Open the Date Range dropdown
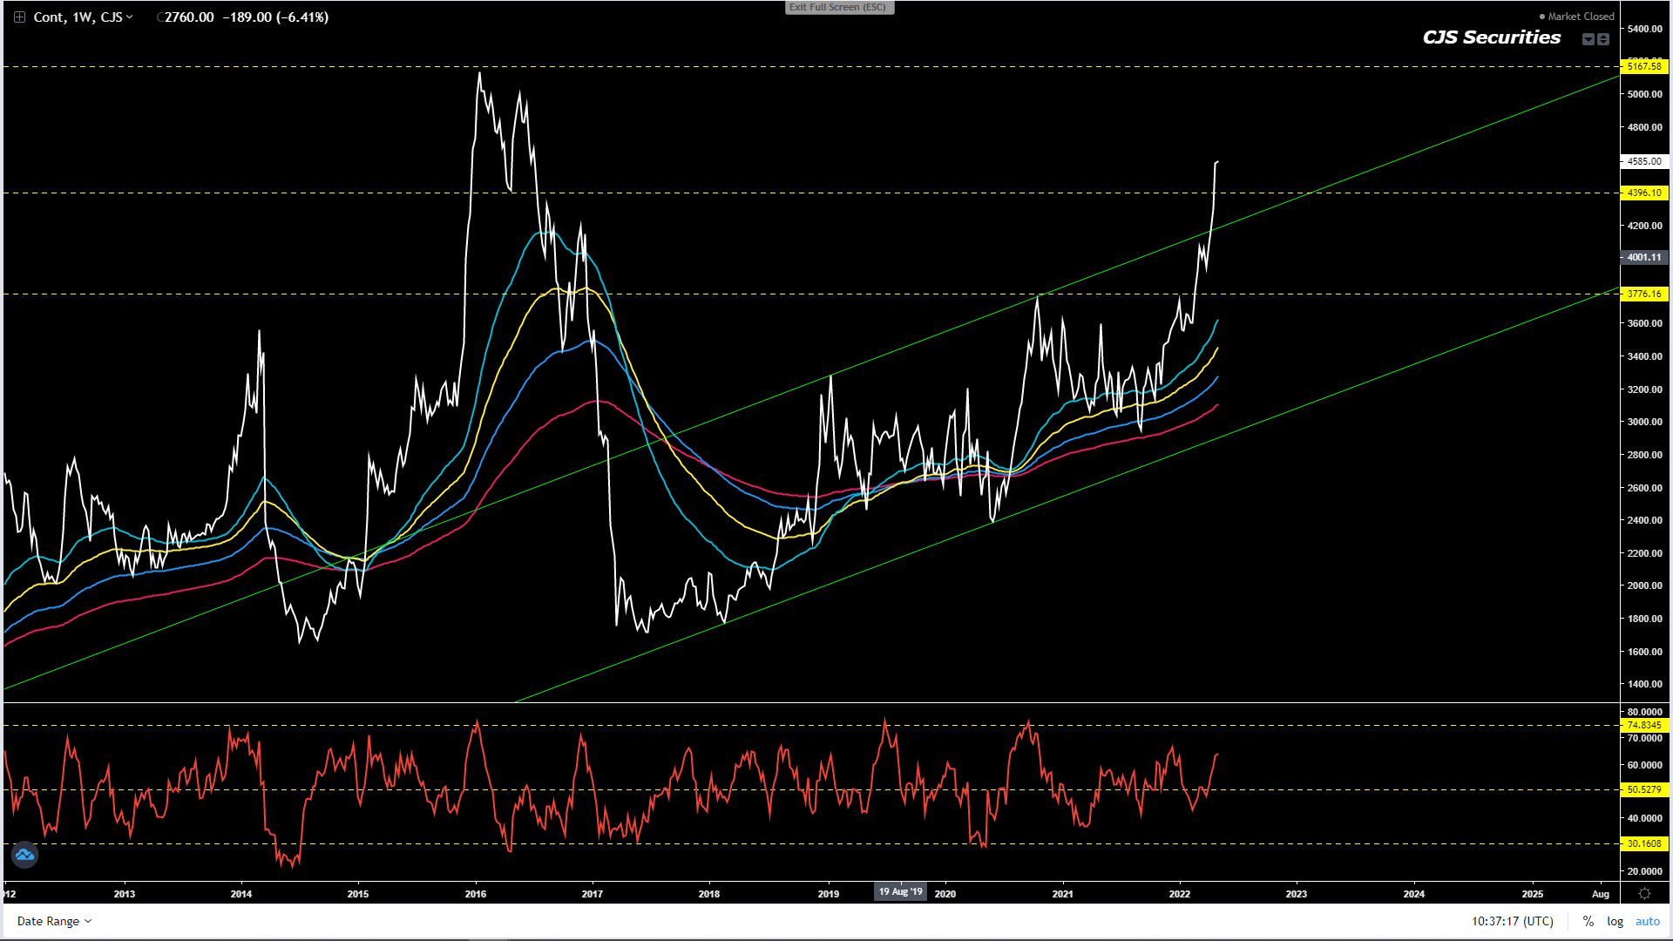1673x941 pixels. (54, 921)
